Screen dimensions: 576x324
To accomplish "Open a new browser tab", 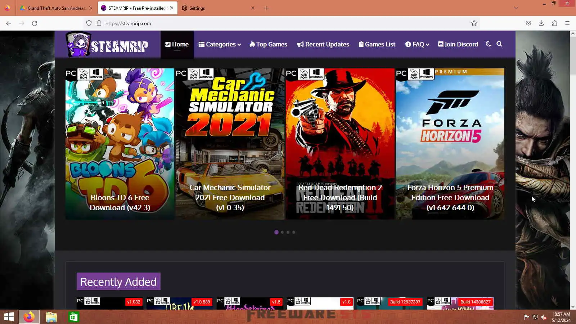I will (266, 8).
